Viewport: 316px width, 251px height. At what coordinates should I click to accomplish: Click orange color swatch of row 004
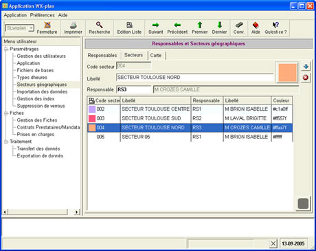click(x=92, y=128)
